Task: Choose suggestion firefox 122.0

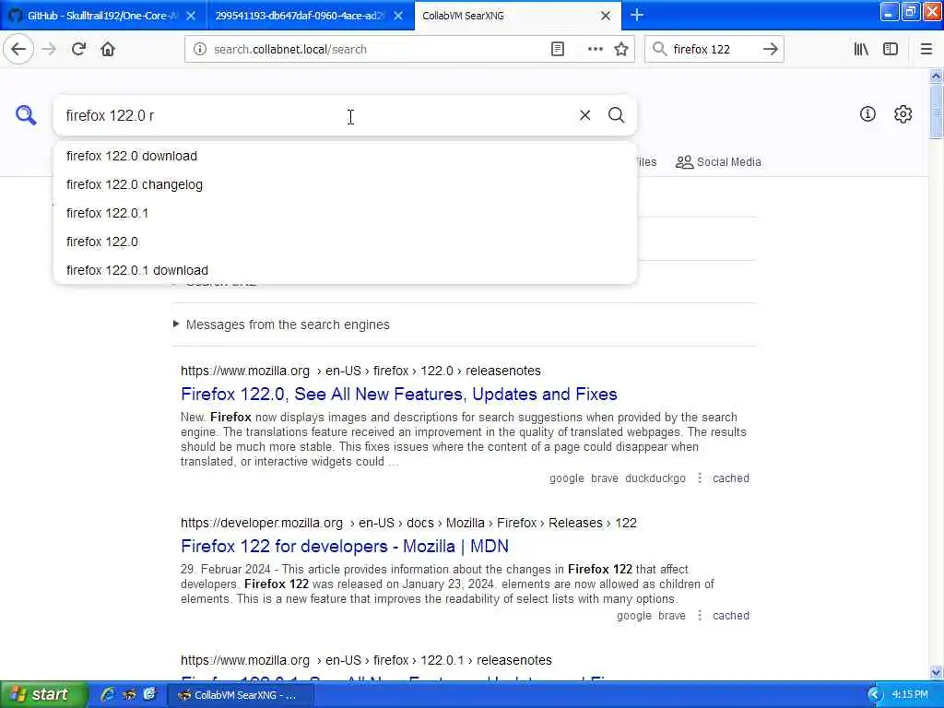Action: pos(345,242)
